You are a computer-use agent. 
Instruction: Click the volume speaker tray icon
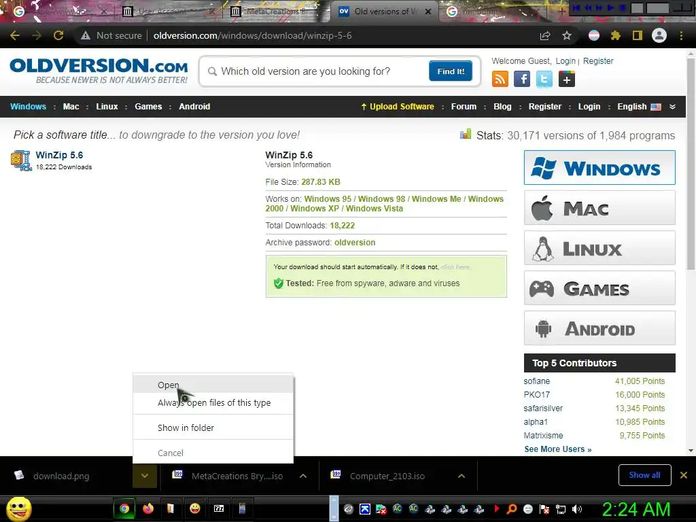[576, 509]
